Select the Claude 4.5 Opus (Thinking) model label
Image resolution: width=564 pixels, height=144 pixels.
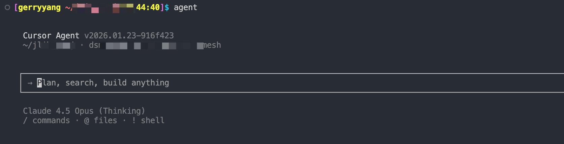[x=84, y=111]
